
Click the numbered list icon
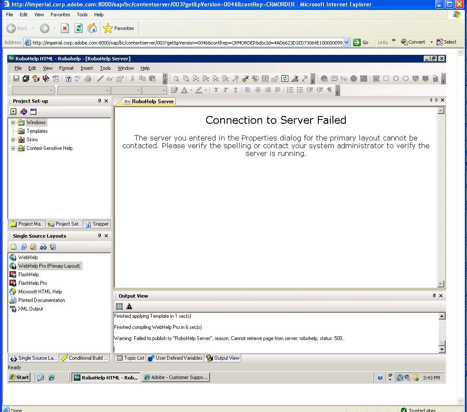pos(290,90)
